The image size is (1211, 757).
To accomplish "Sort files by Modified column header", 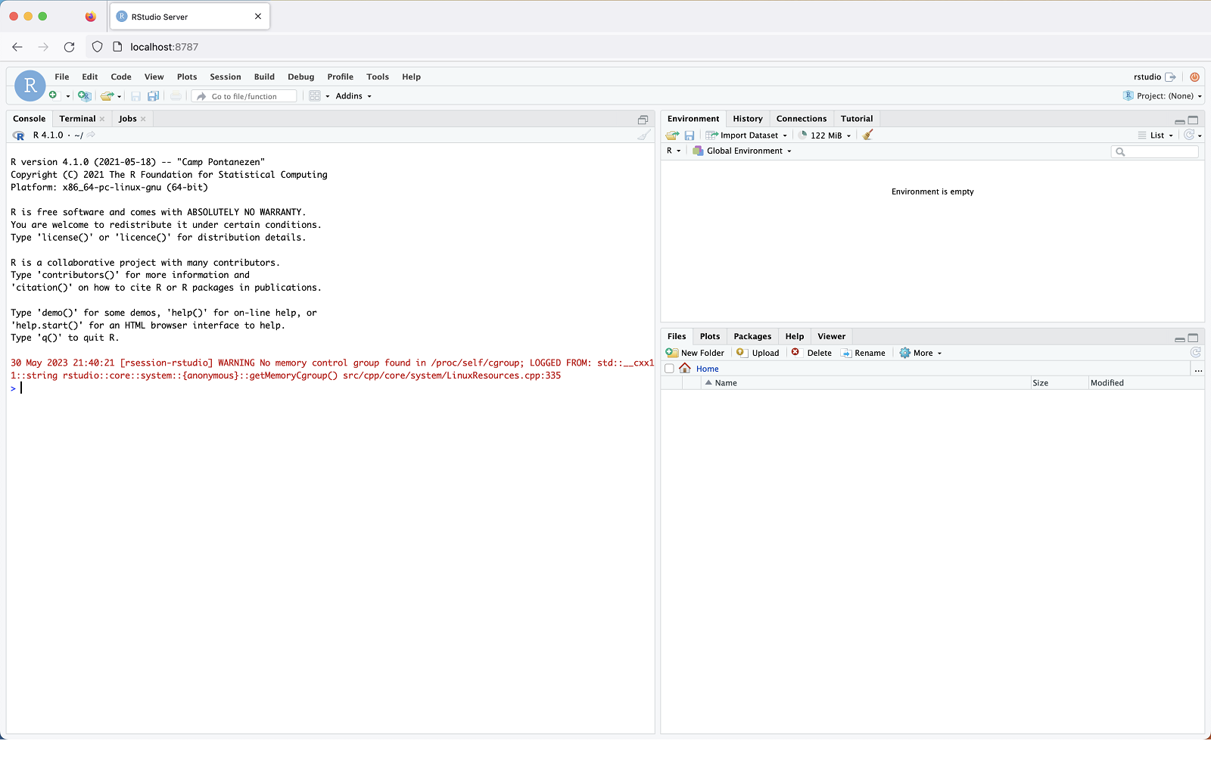I will click(1146, 383).
